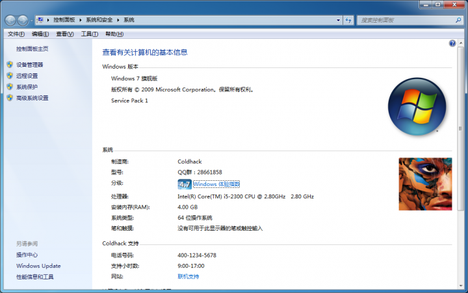The height and width of the screenshot is (293, 468).
Task: Click the 联机支持 website link
Action: (188, 276)
